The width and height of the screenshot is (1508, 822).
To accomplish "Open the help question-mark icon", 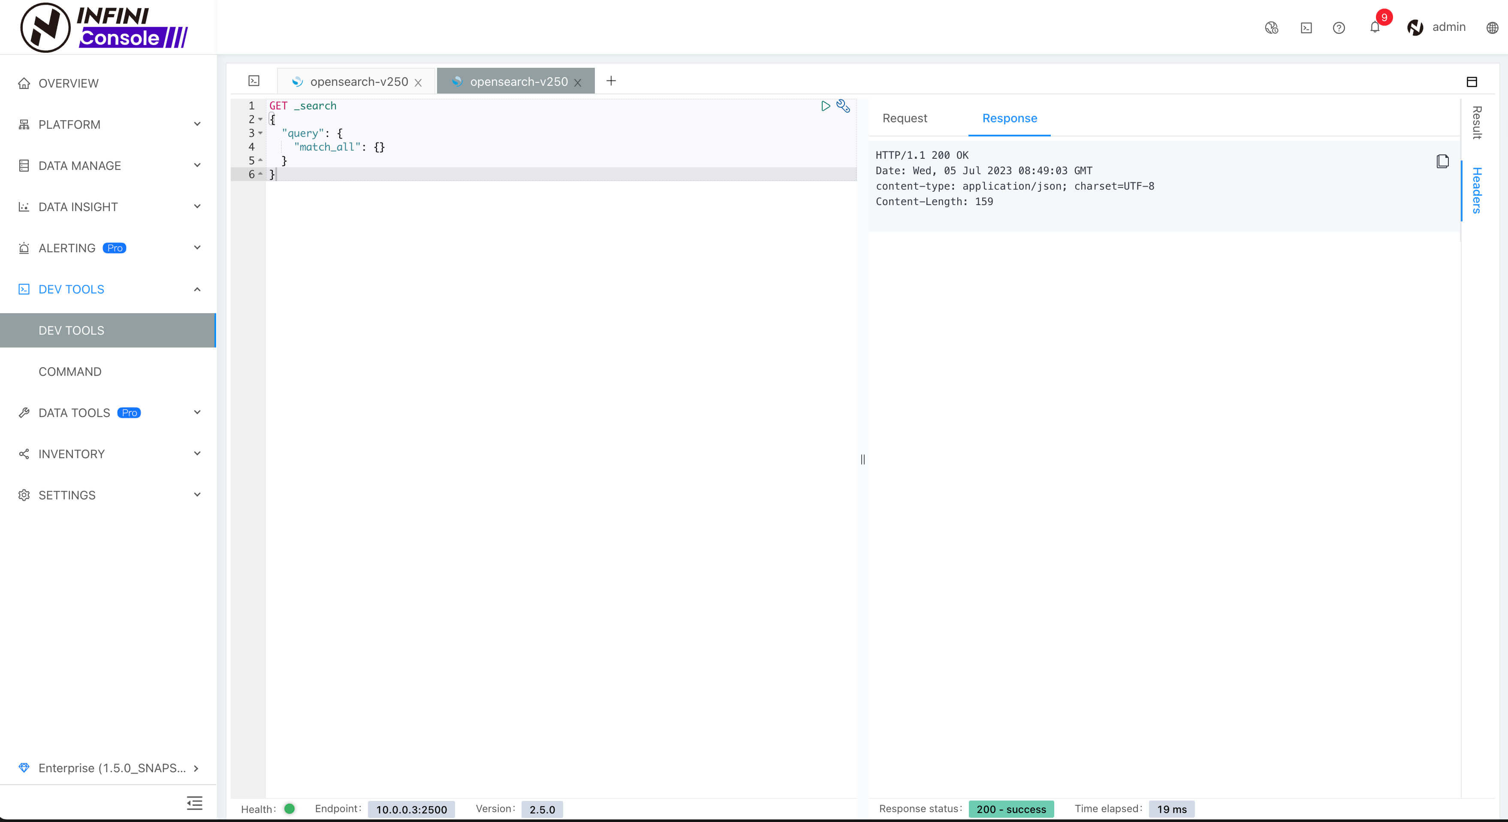I will point(1339,27).
